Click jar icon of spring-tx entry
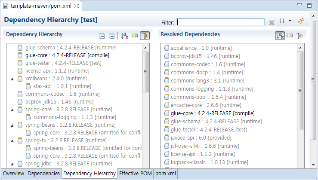Image resolution: width=318 pixels, height=180 pixels. click(20, 140)
